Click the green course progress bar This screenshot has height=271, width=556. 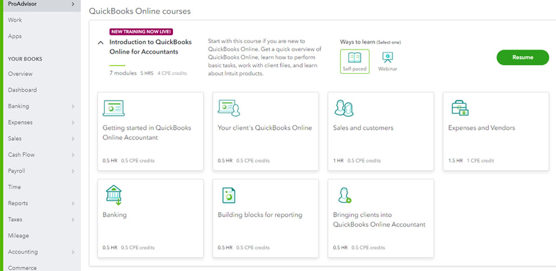click(x=117, y=65)
